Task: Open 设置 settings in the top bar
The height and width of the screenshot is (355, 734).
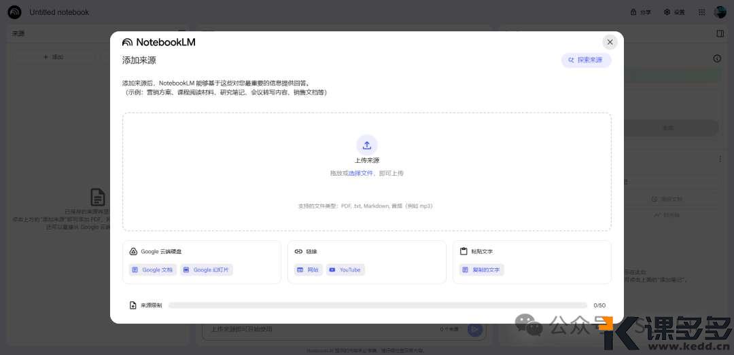Action: pos(674,12)
